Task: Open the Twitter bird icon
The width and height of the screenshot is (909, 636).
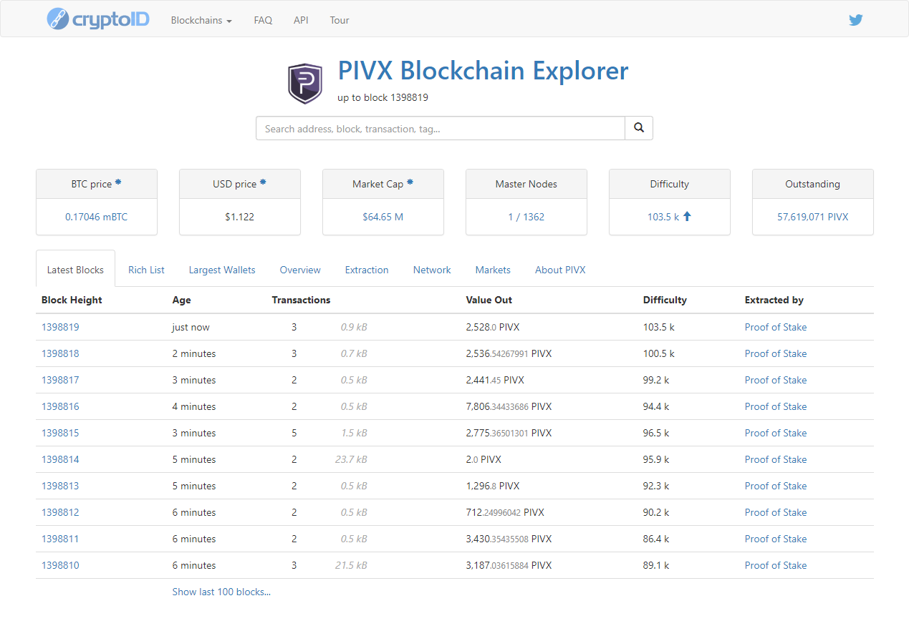Action: click(x=855, y=20)
